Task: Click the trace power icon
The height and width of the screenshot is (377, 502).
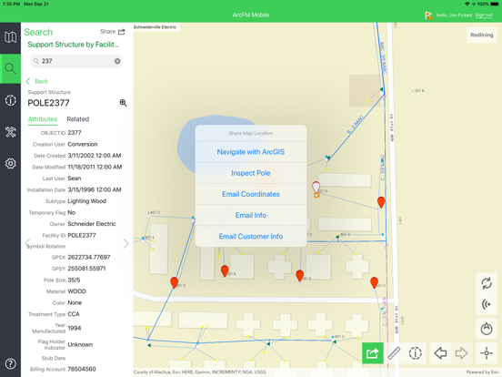Action: coord(487,329)
